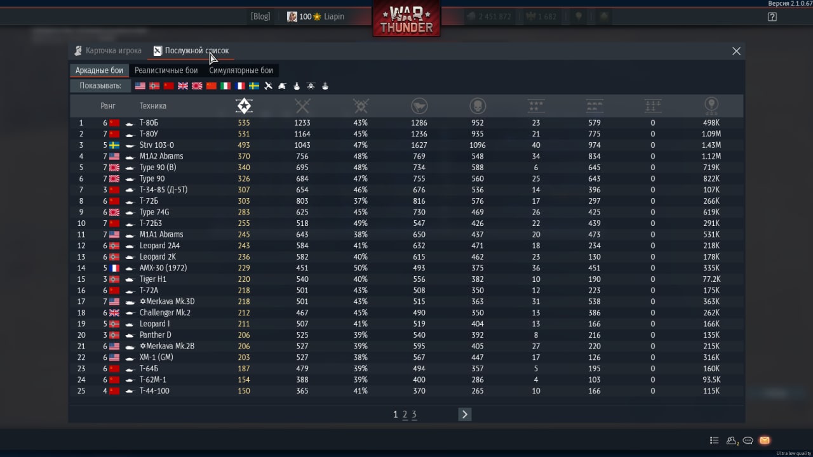Open the contacts squad icon
Image resolution: width=813 pixels, height=457 pixels.
(732, 440)
